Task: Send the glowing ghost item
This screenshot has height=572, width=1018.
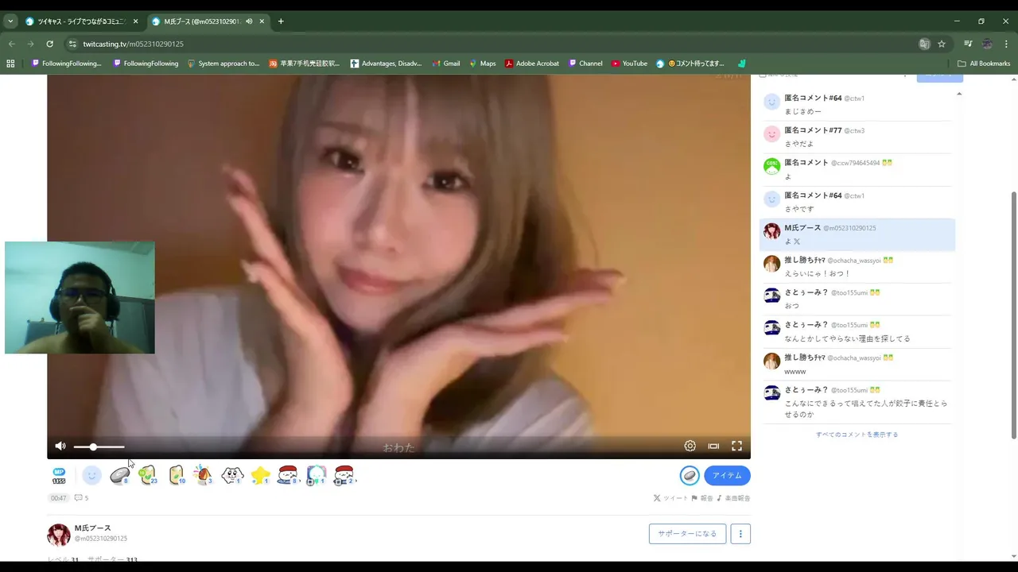Action: tap(316, 475)
